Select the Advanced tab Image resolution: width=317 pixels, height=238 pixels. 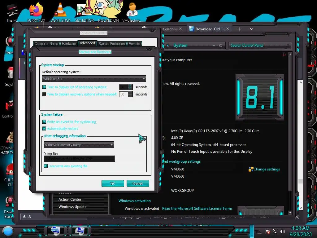point(87,43)
